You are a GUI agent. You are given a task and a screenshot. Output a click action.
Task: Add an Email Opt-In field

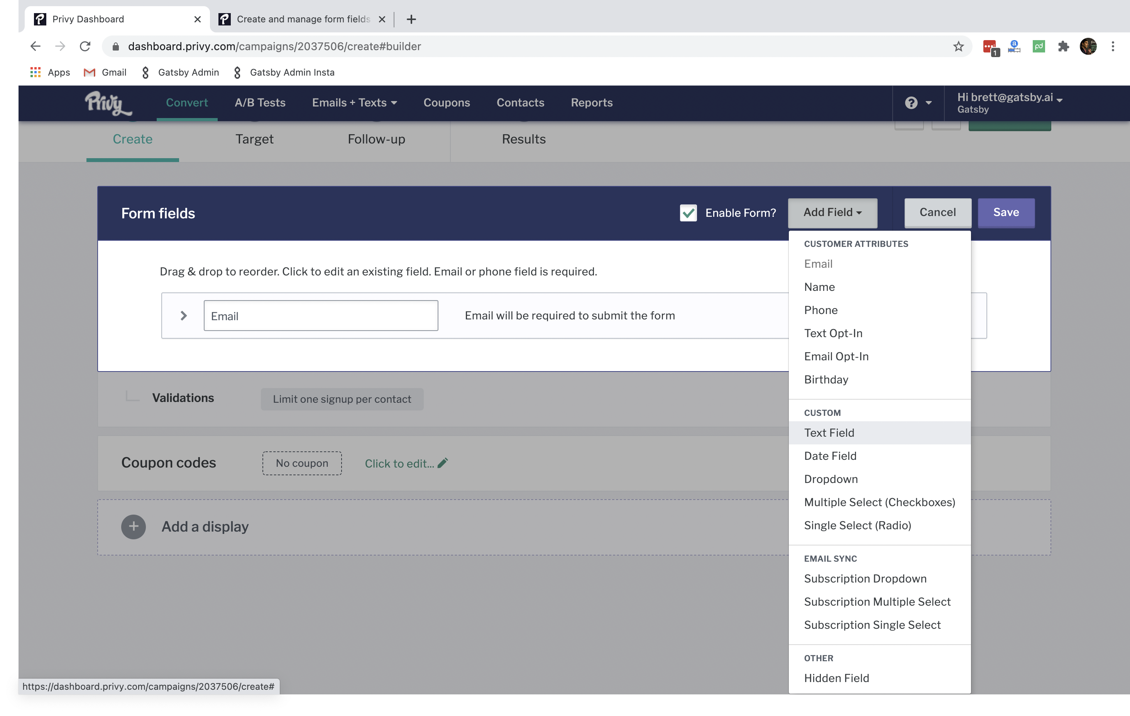(880, 356)
